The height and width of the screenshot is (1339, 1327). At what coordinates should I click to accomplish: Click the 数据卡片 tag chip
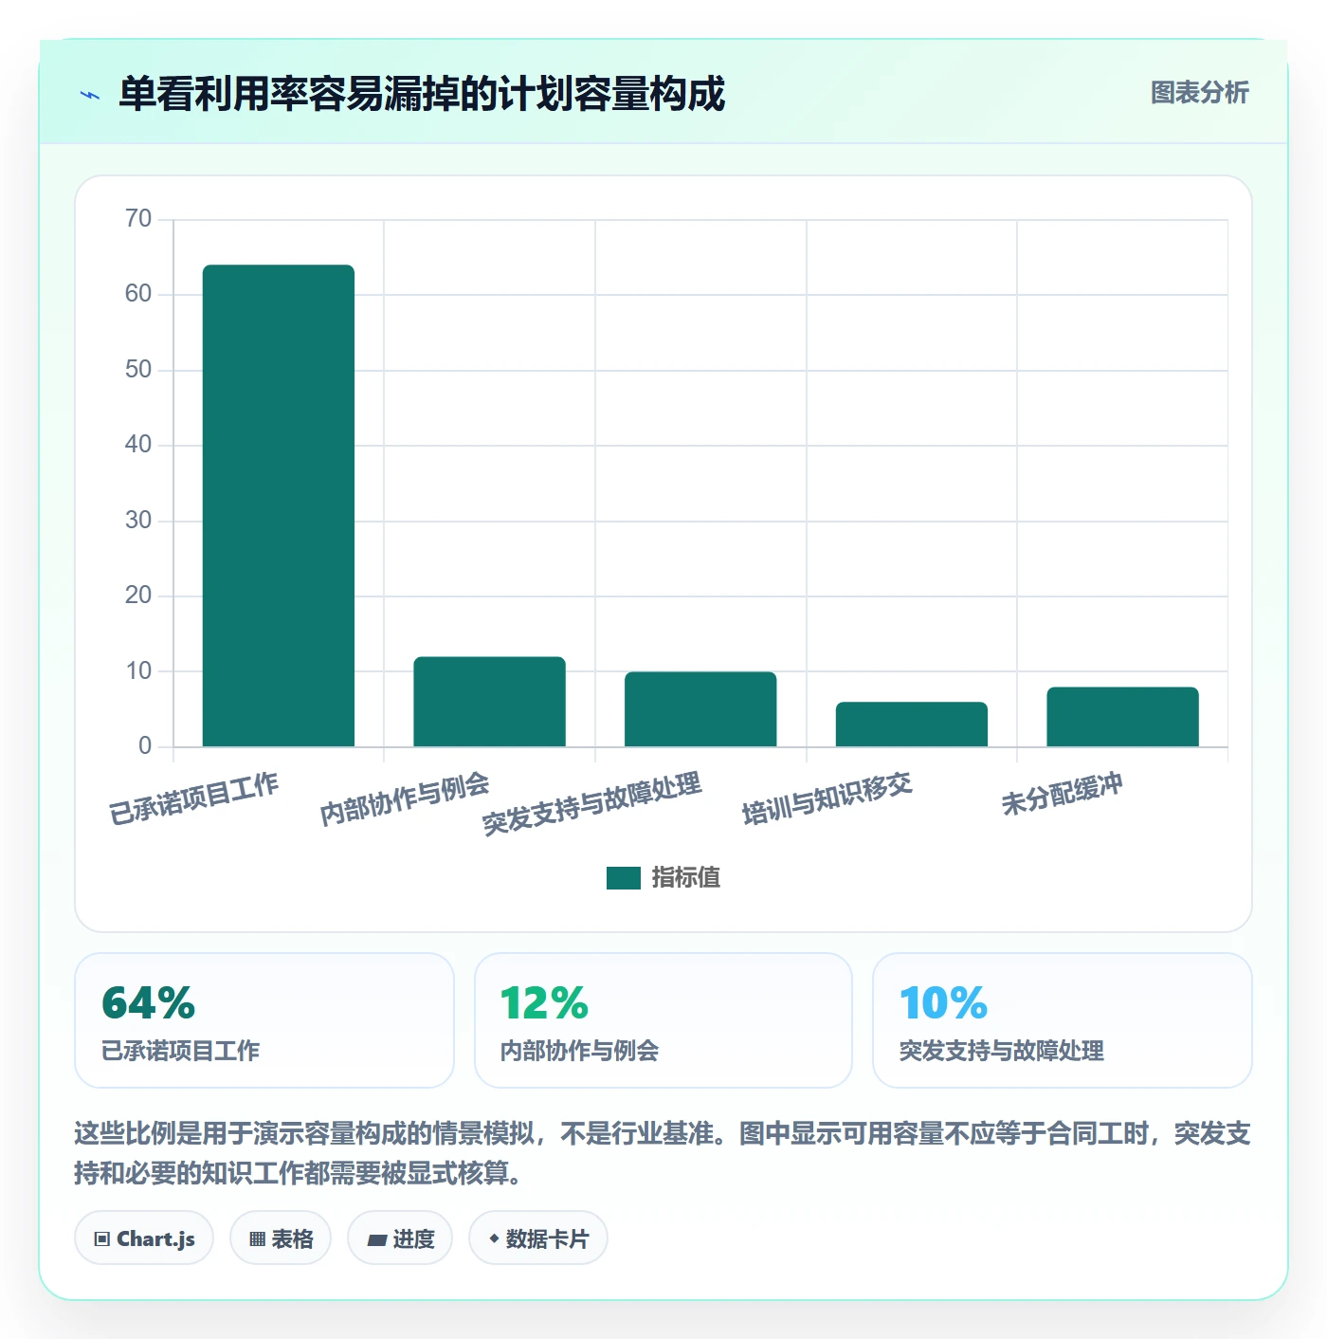pos(538,1238)
